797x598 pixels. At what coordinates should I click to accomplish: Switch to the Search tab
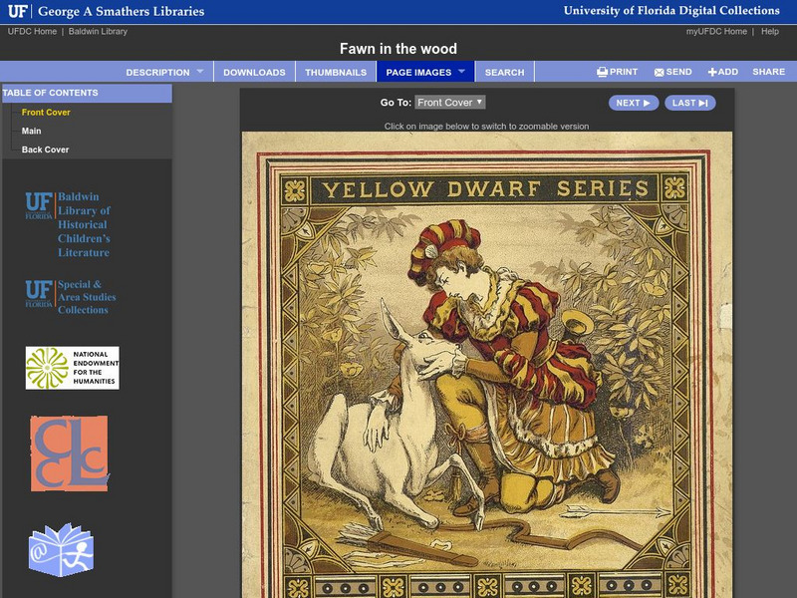pyautogui.click(x=504, y=72)
